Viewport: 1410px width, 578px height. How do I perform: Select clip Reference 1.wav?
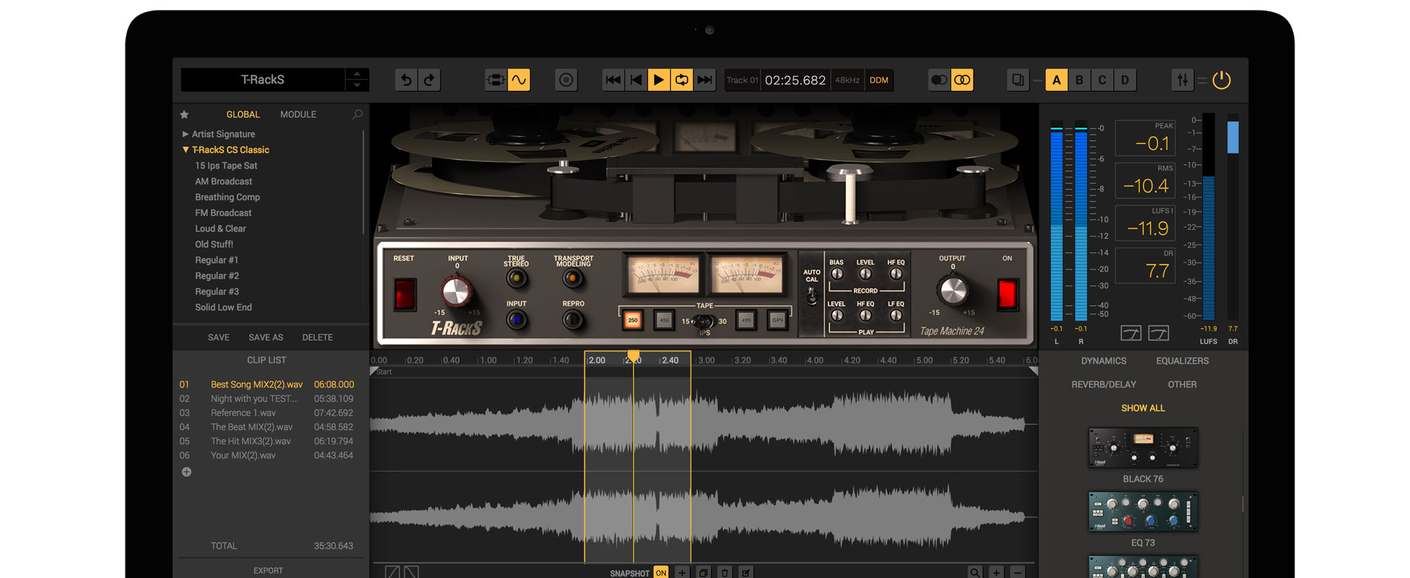266,413
